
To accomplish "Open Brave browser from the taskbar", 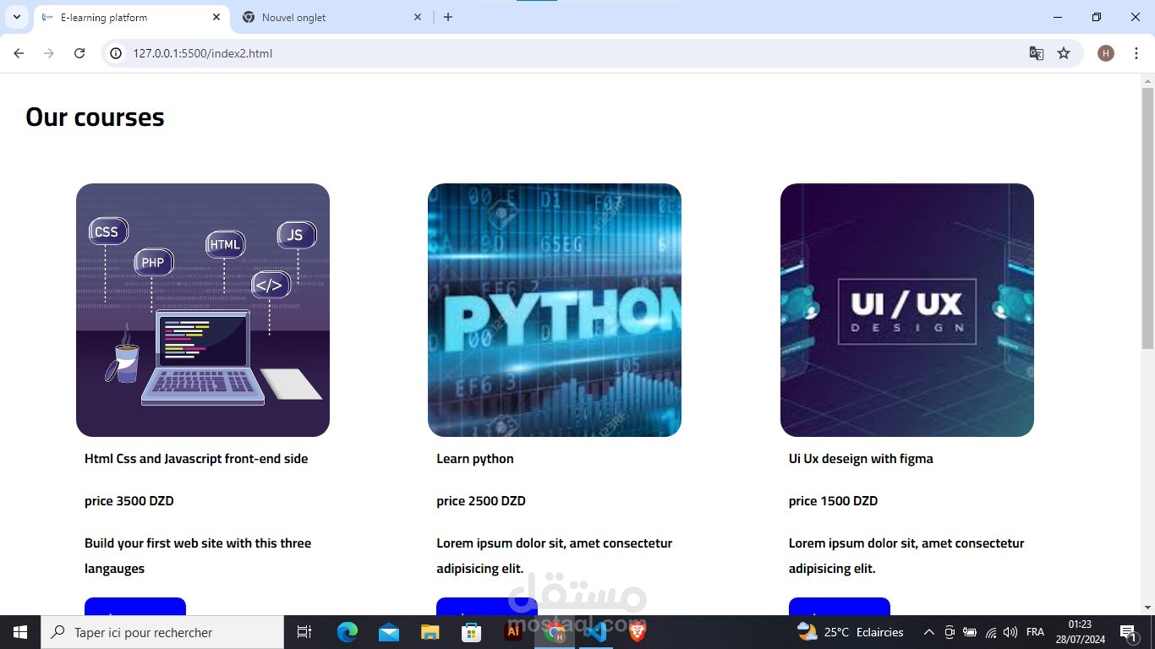I will [637, 632].
